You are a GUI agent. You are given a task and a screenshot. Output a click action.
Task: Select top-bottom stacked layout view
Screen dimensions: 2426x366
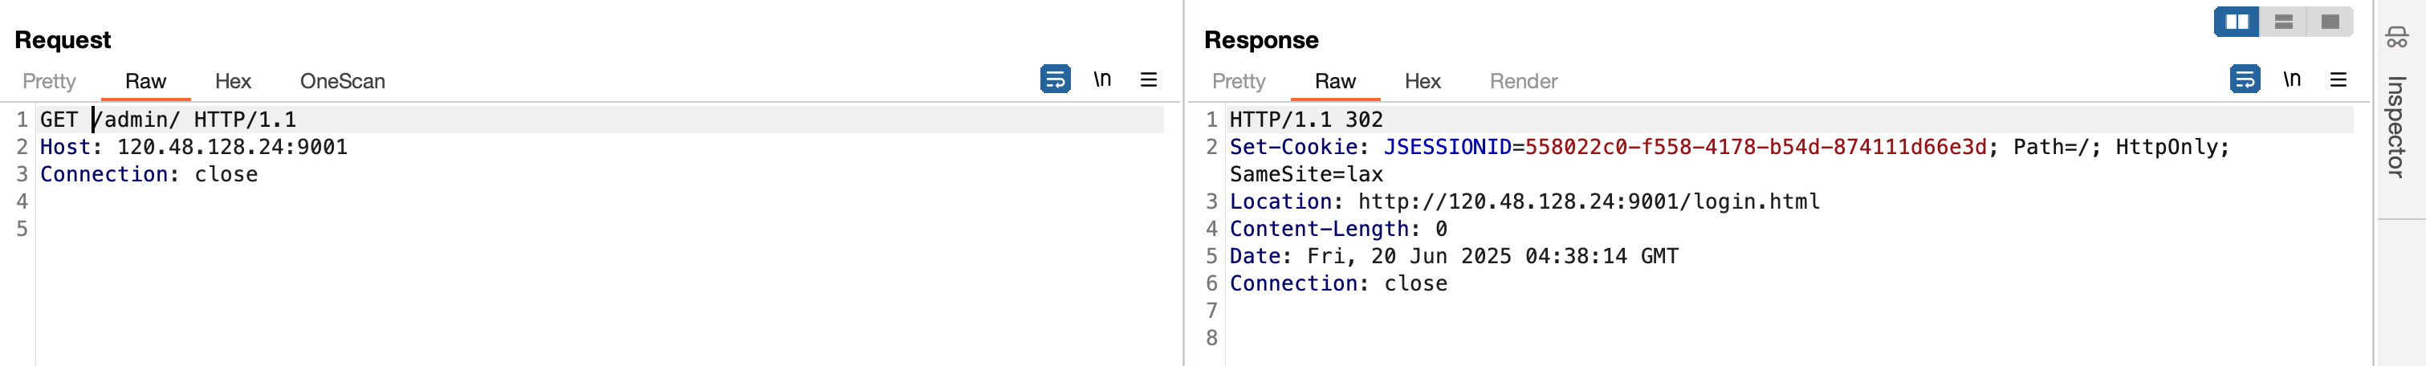2283,22
